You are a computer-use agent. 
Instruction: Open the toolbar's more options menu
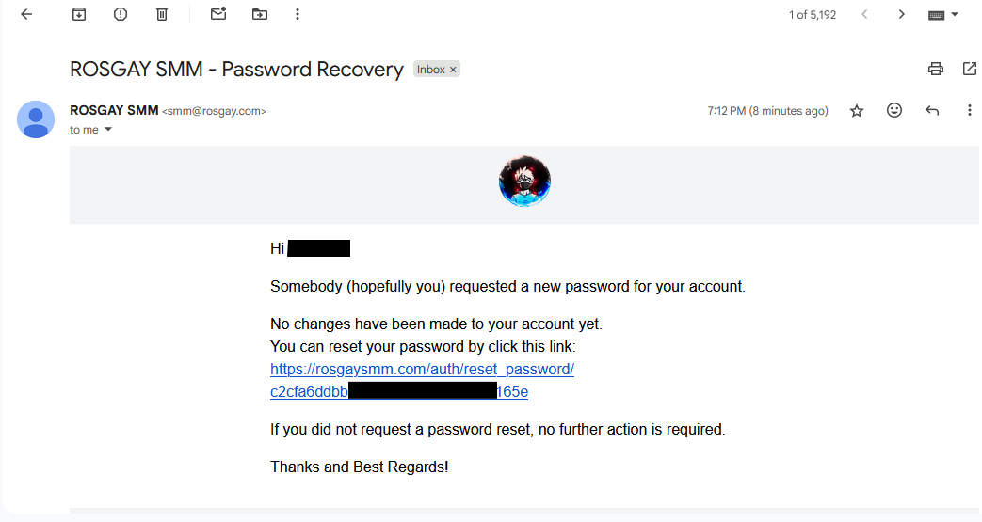pyautogui.click(x=298, y=14)
